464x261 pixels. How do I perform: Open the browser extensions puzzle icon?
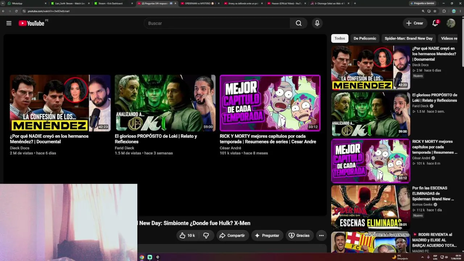pyautogui.click(x=444, y=11)
